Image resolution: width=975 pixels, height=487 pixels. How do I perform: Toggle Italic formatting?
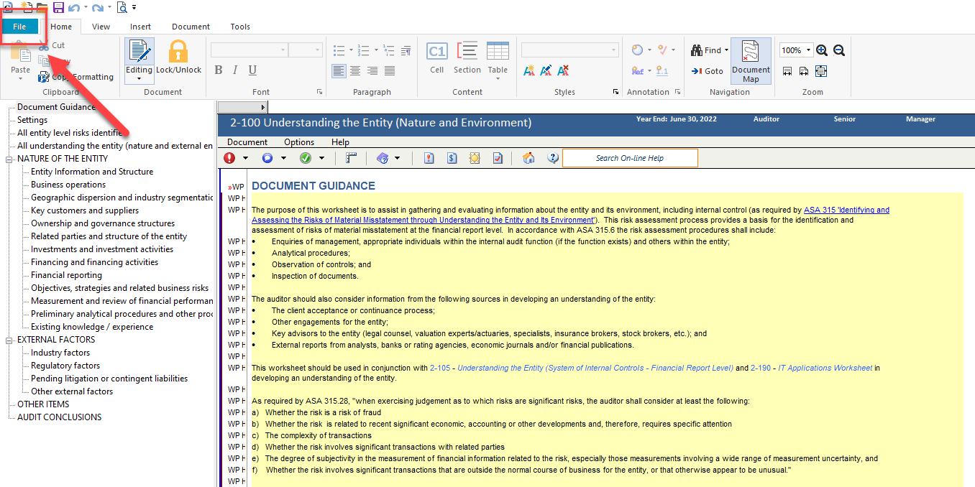click(236, 70)
